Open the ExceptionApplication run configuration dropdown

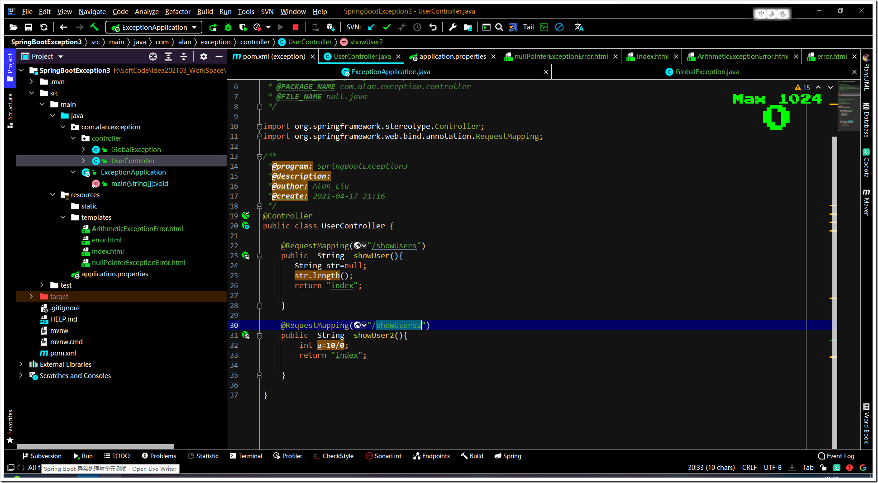[154, 27]
